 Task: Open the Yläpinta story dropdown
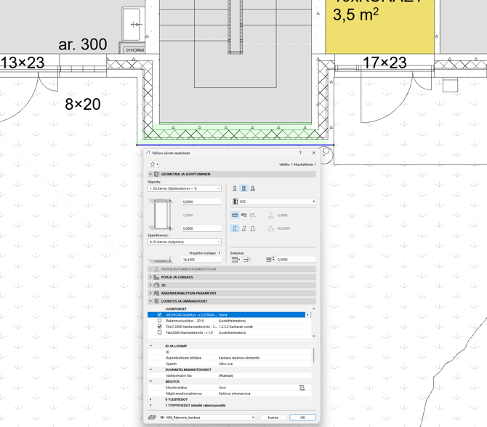[x=184, y=188]
